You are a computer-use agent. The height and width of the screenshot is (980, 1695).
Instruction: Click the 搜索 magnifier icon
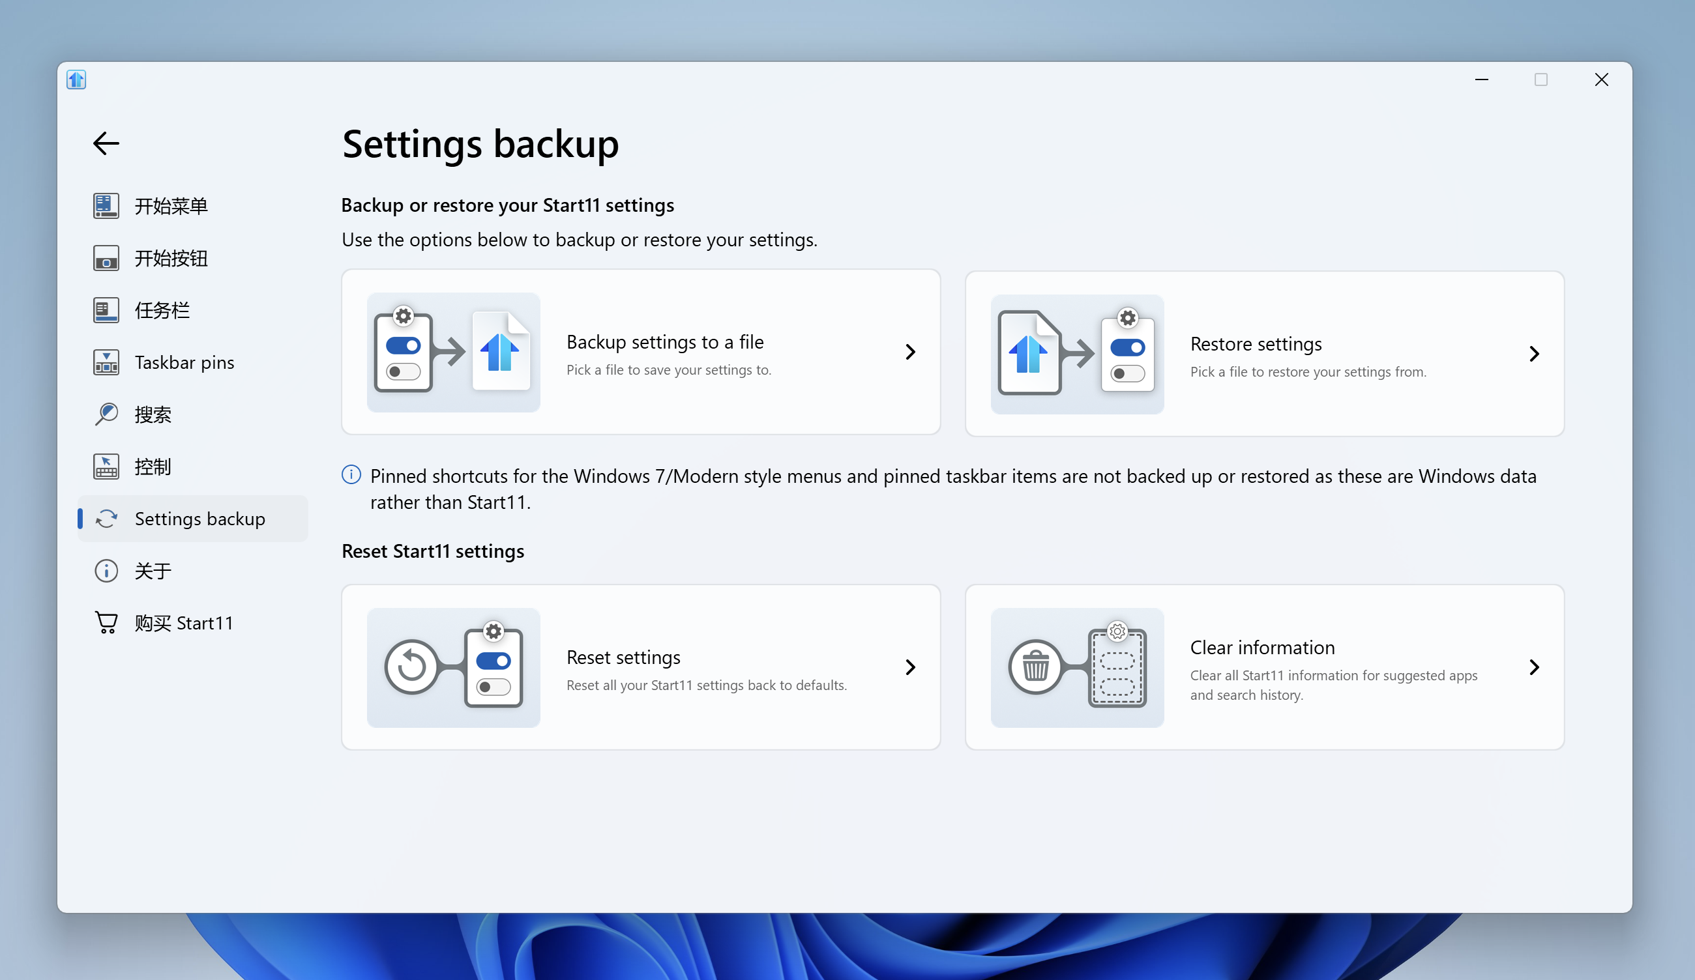tap(106, 414)
